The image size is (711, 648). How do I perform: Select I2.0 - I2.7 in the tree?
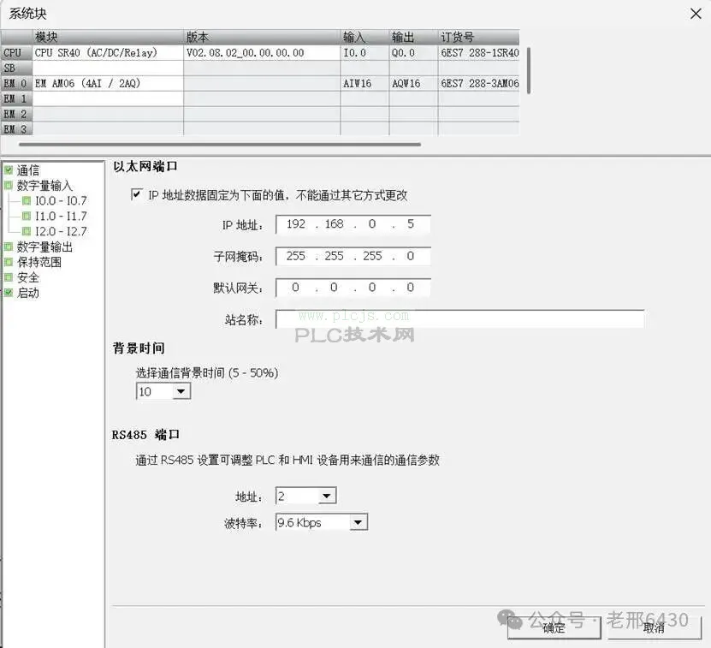(61, 231)
